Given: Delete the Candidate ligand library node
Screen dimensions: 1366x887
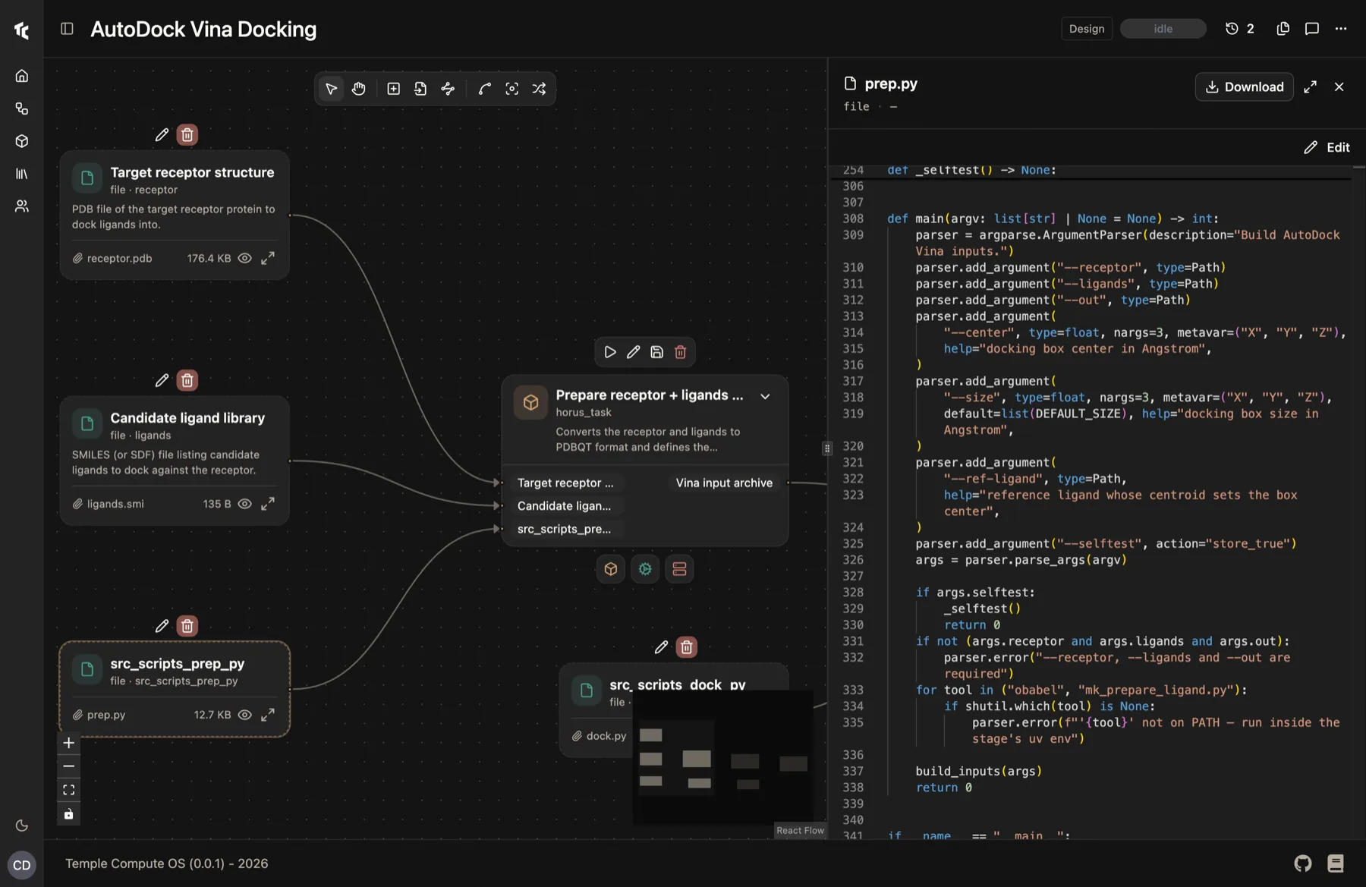Looking at the screenshot, I should [x=187, y=380].
